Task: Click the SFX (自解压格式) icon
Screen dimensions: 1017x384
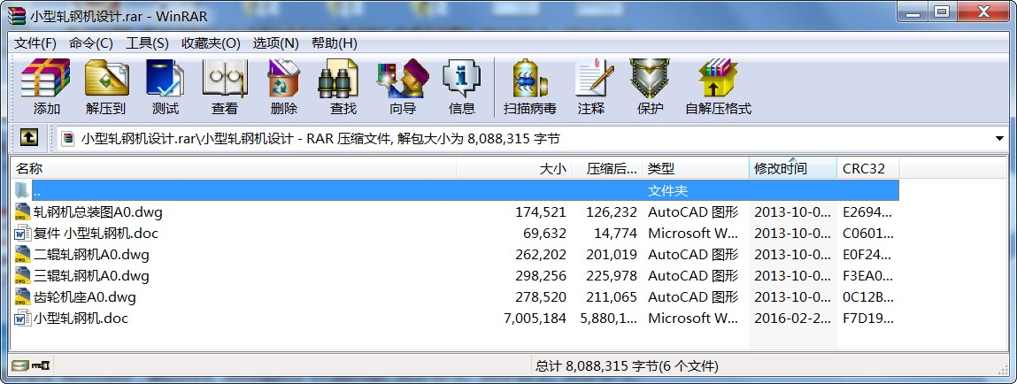Action: coord(717,87)
